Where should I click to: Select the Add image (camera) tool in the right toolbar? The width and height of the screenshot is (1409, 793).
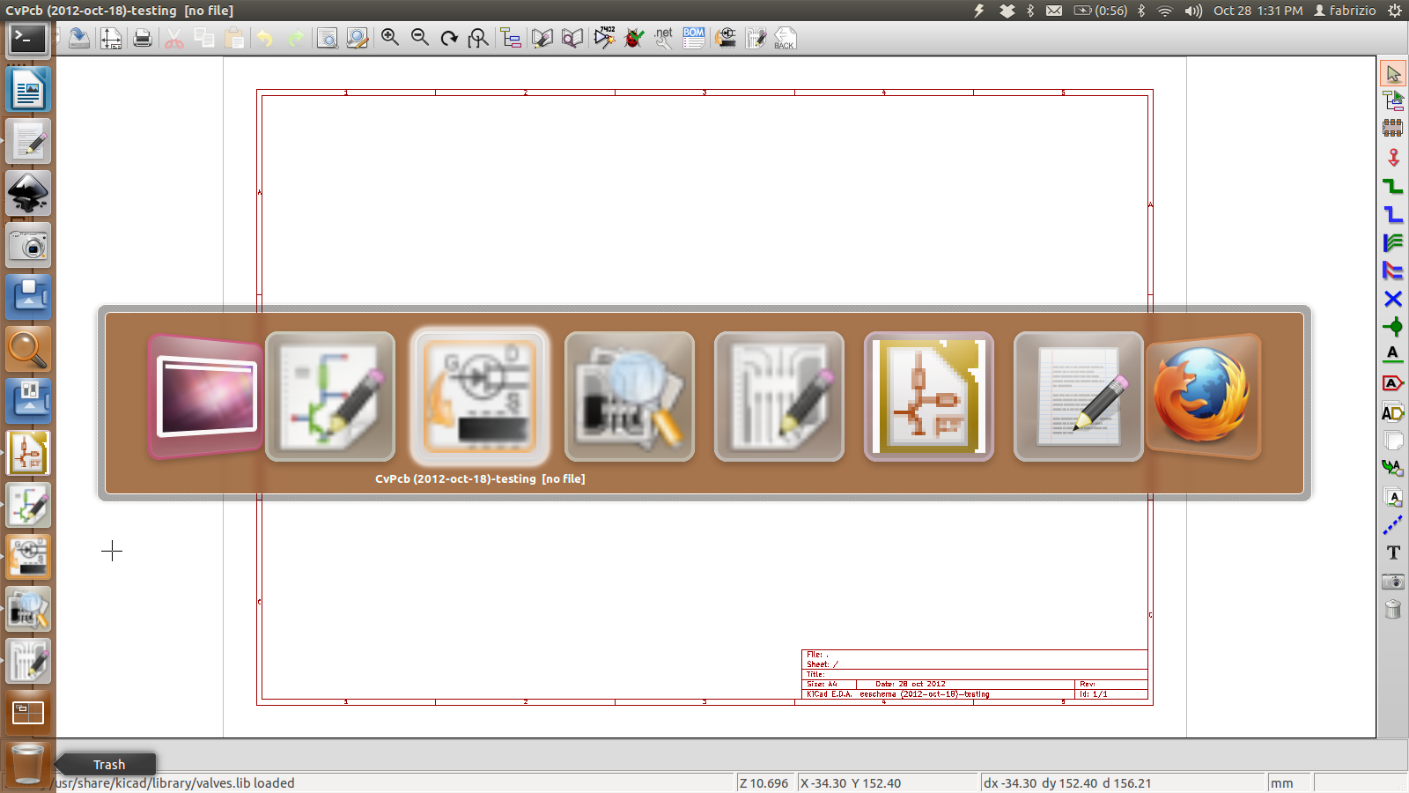(1393, 582)
